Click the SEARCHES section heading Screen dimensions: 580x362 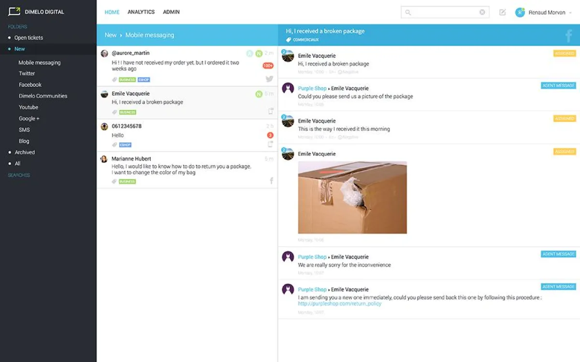19,175
